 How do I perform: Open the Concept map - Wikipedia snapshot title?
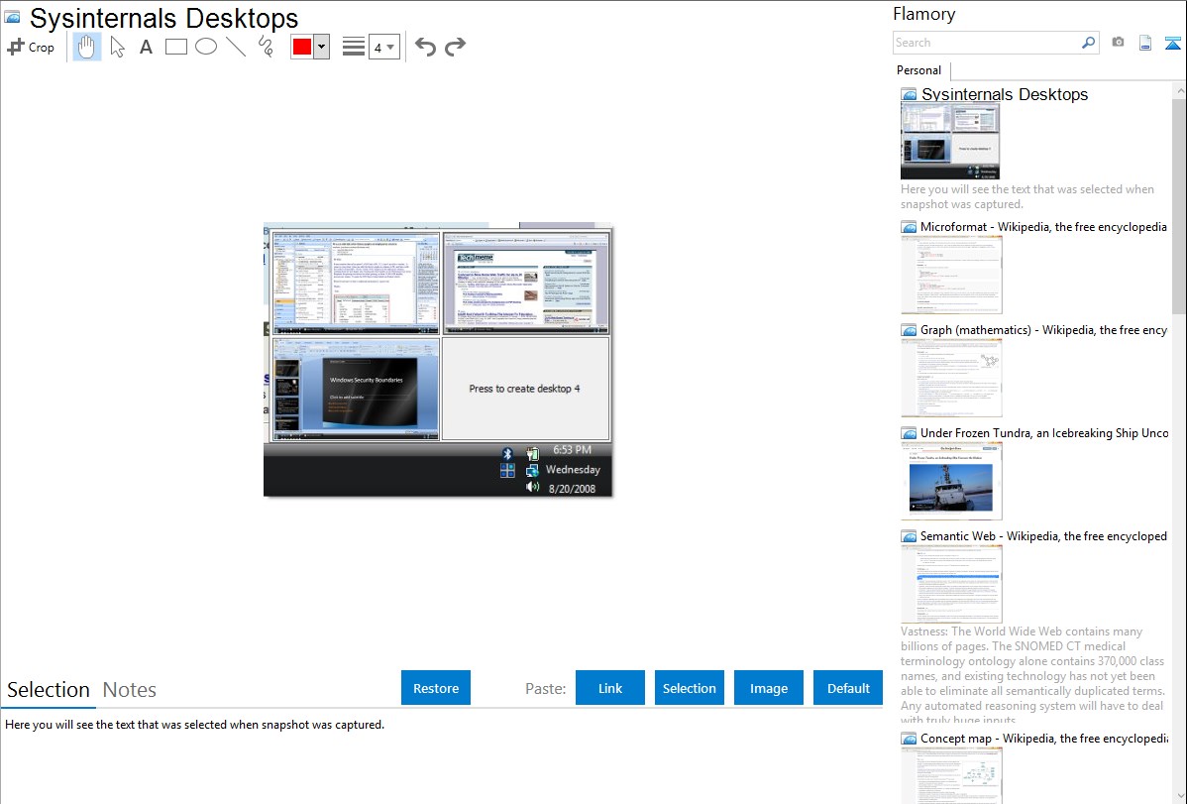[1044, 738]
